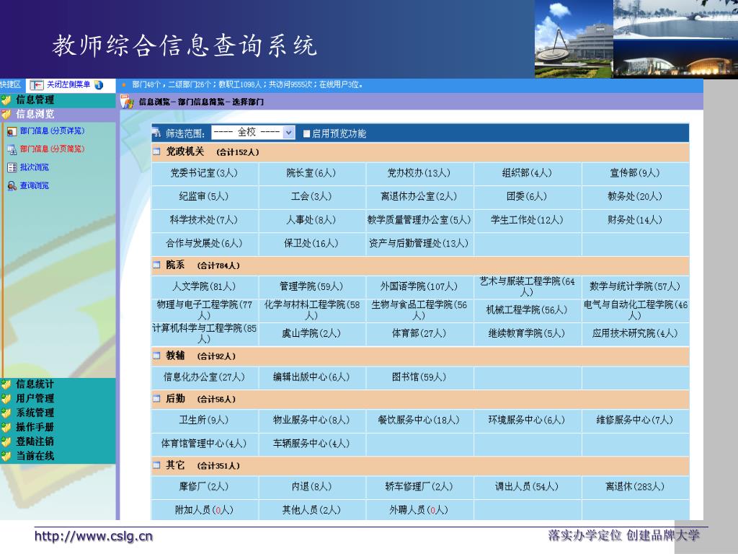738x554 pixels.
Task: Select 调出人员(54人)
Action: (527, 487)
